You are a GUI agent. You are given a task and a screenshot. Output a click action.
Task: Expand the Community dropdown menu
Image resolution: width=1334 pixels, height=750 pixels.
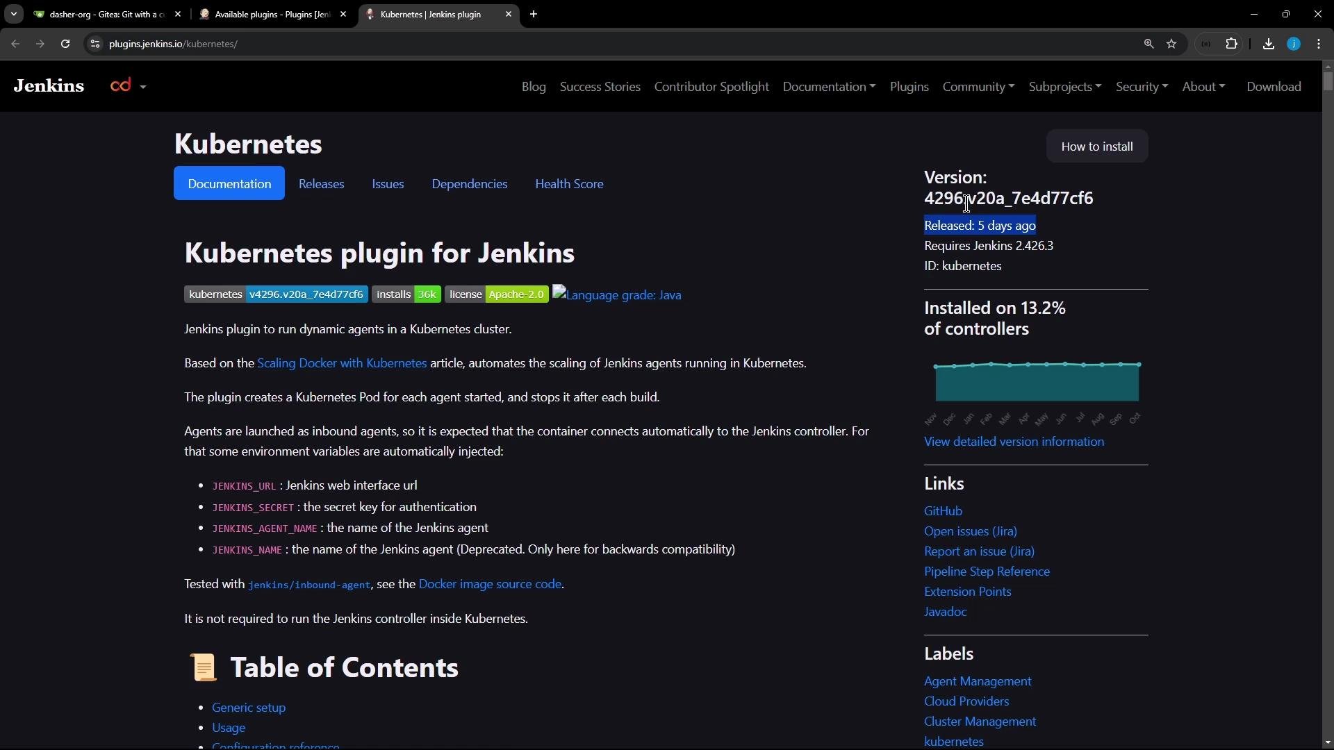(x=978, y=87)
